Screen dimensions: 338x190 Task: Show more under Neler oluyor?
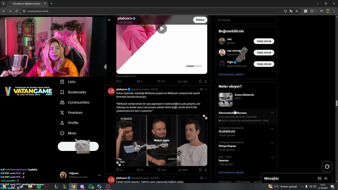[x=231, y=172]
